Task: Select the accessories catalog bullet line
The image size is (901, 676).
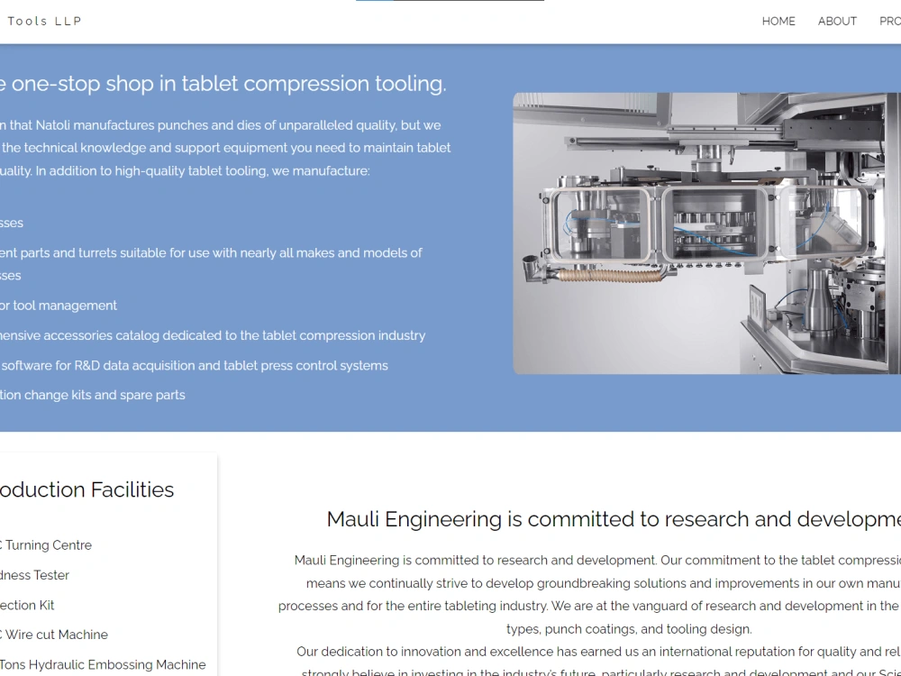Action: pyautogui.click(x=213, y=335)
